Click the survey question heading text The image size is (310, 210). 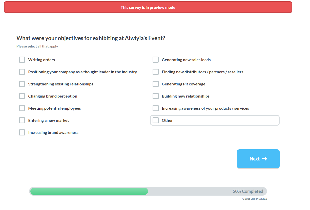click(91, 38)
